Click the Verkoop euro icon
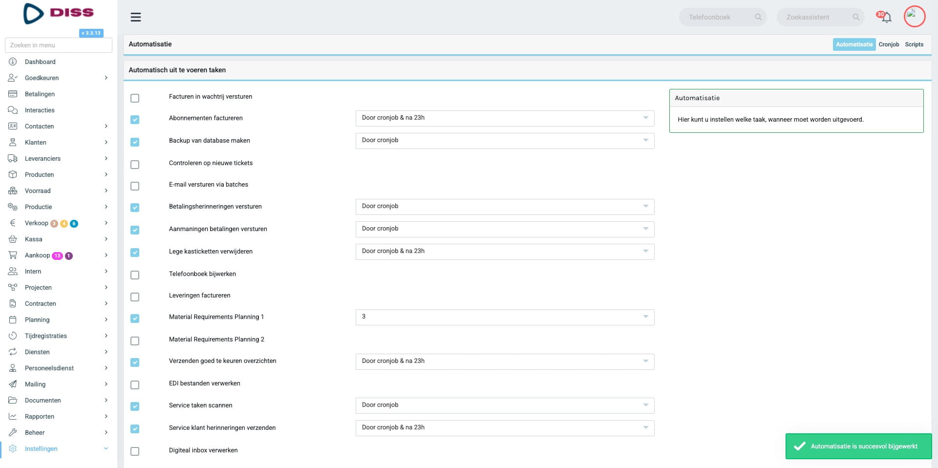938x468 pixels. point(13,223)
